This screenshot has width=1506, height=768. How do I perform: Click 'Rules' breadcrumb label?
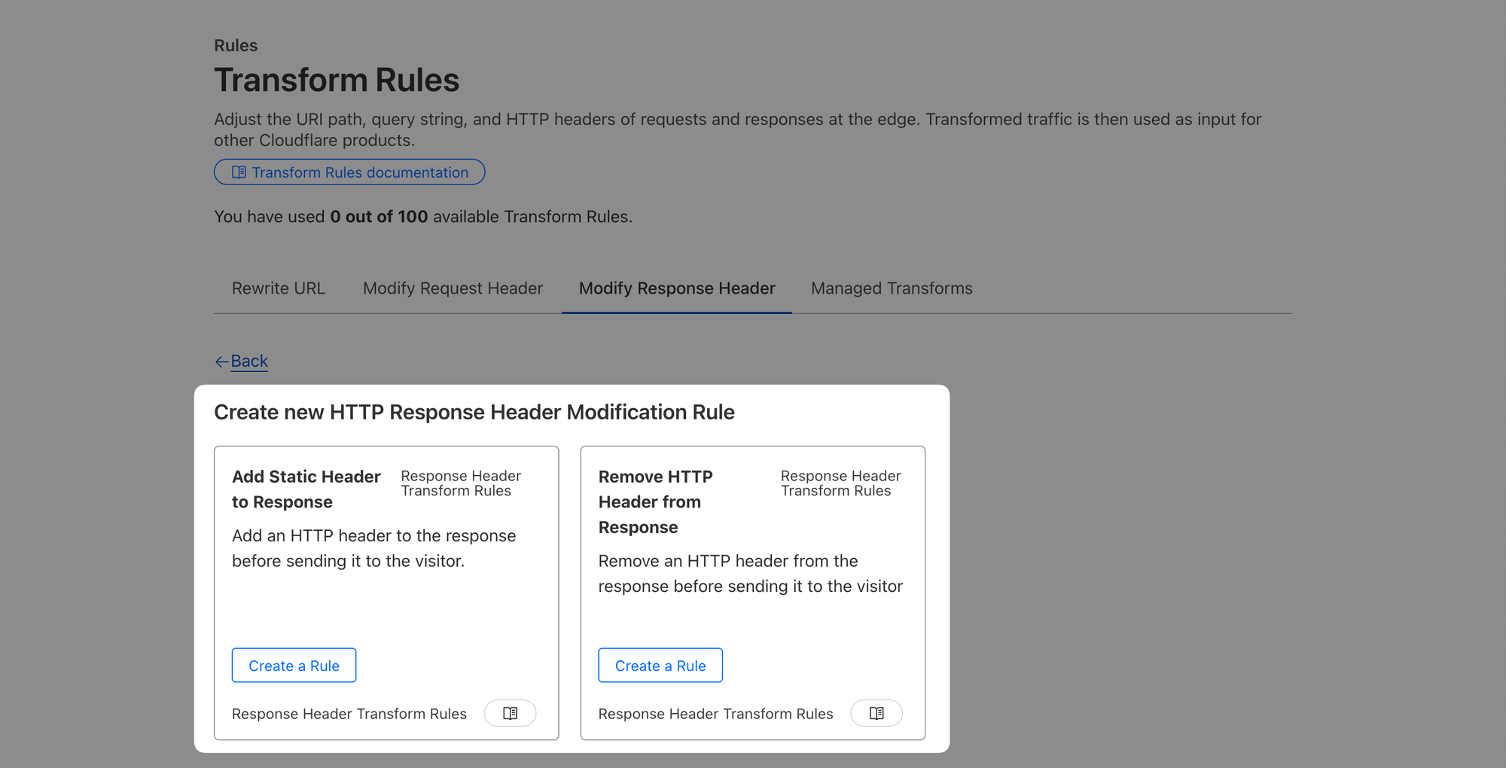[236, 45]
